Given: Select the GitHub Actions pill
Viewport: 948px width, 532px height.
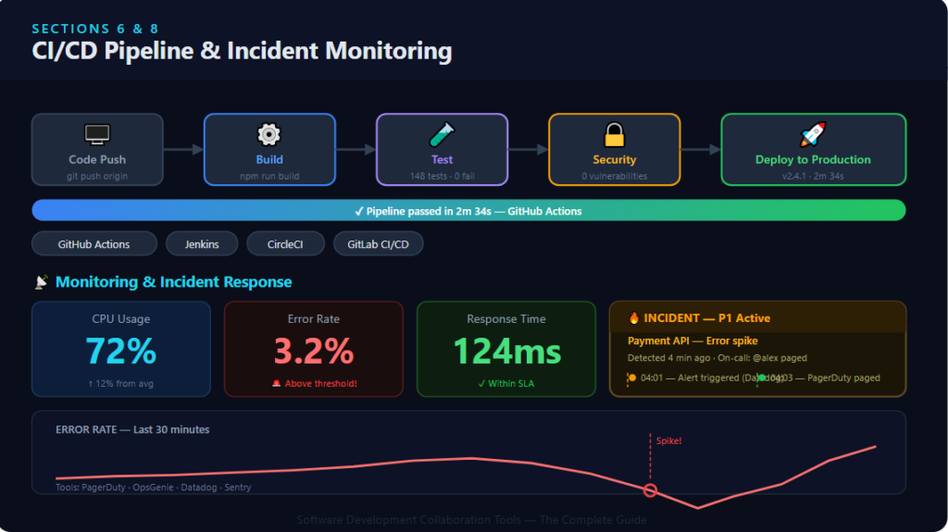Looking at the screenshot, I should pyautogui.click(x=94, y=244).
